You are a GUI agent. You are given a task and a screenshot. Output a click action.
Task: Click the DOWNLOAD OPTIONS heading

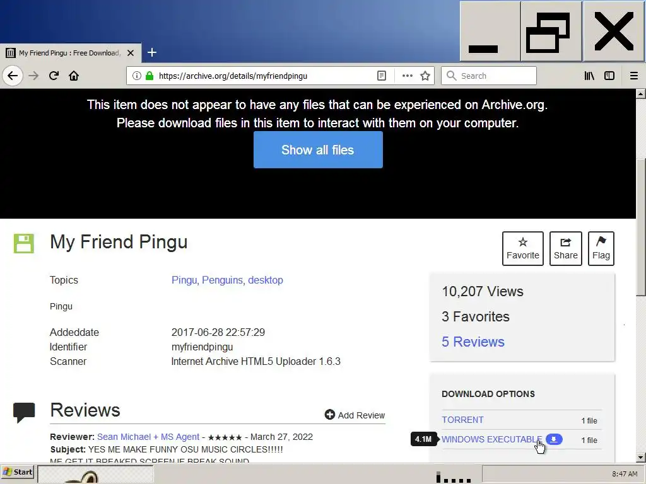click(x=488, y=394)
